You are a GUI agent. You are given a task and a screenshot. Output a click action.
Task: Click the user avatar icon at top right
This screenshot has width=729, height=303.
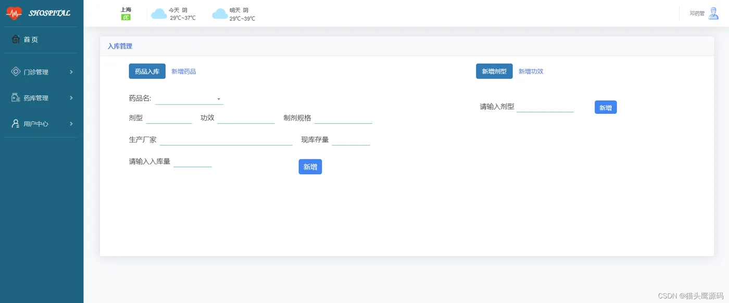713,14
